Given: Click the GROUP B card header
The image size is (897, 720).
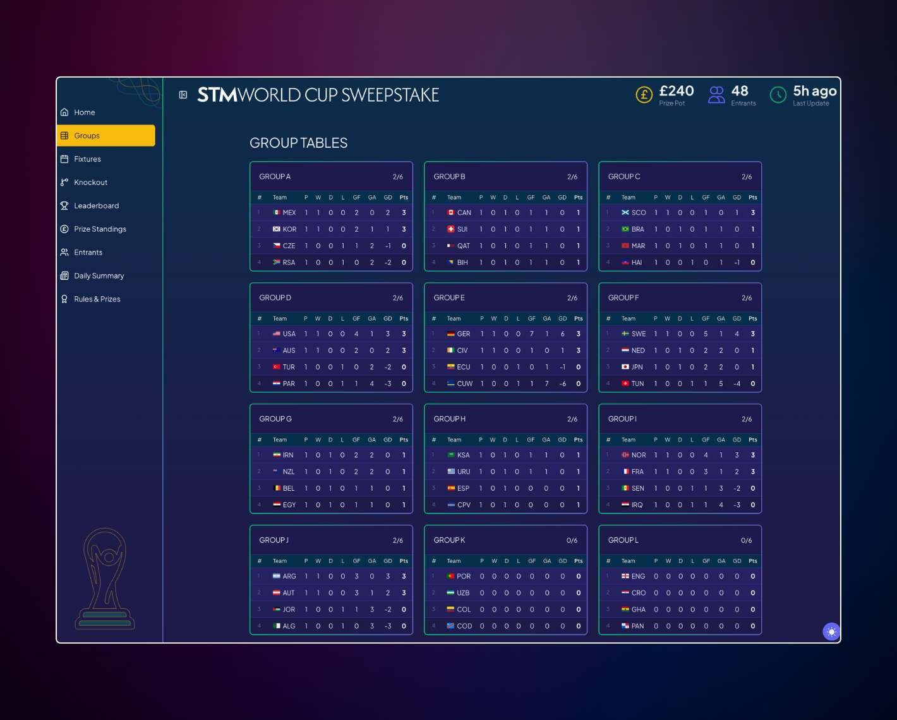Looking at the screenshot, I should coord(505,177).
